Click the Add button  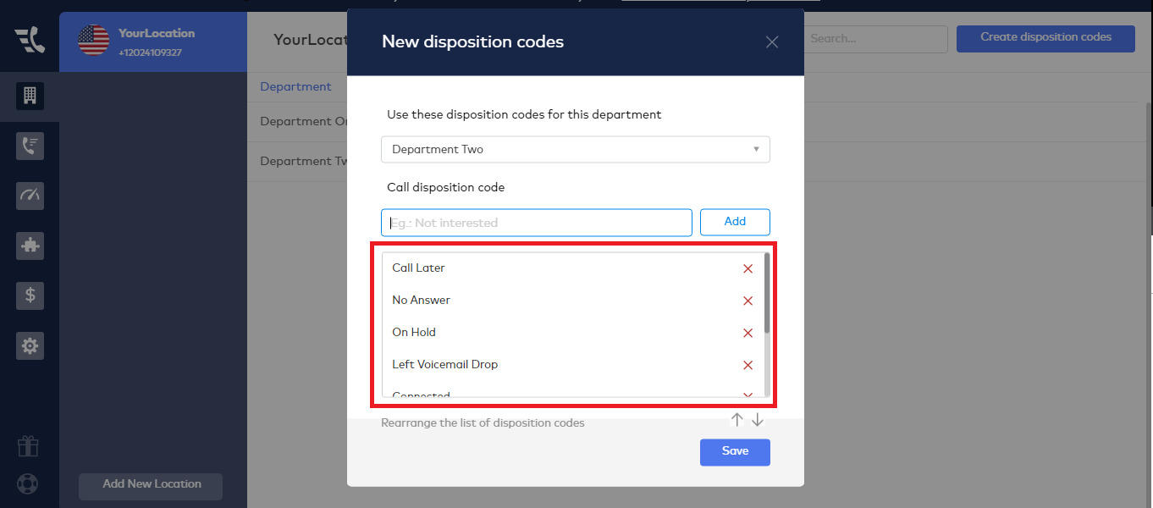pos(735,222)
